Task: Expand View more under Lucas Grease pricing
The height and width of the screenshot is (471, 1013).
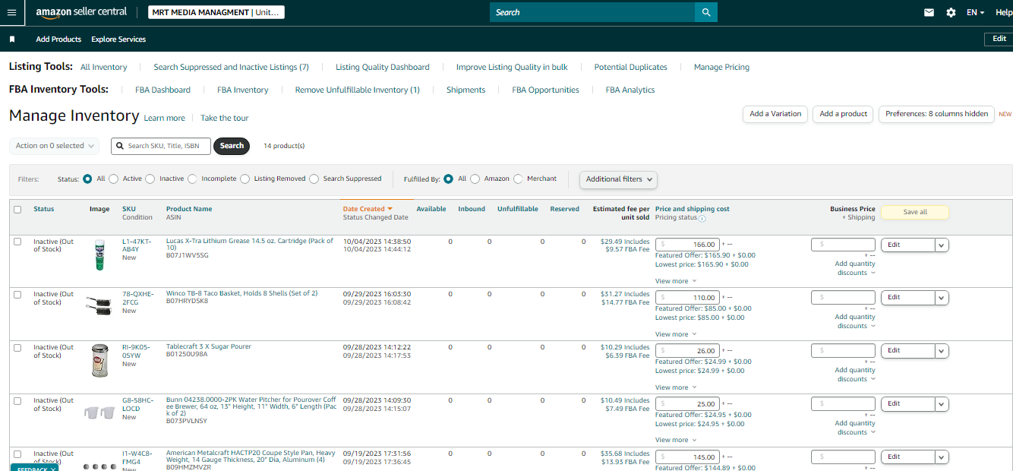Action: [x=674, y=281]
